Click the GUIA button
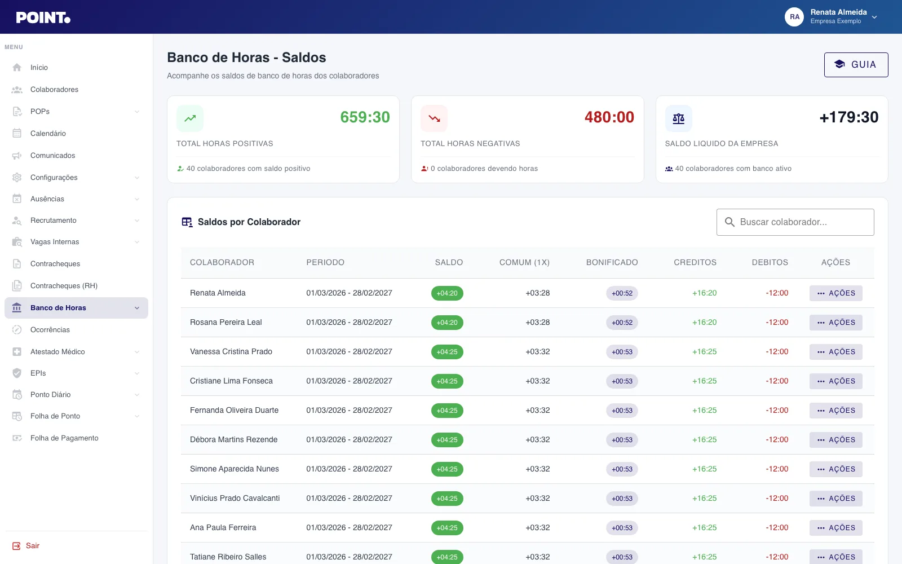 (856, 65)
